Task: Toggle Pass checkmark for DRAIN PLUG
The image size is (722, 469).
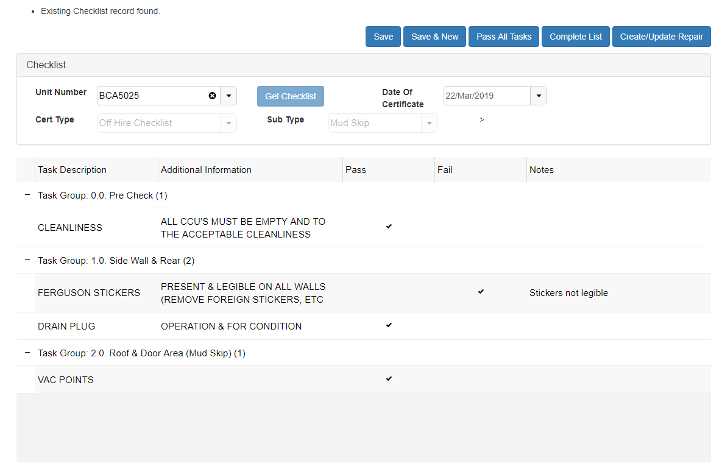Action: tap(389, 325)
